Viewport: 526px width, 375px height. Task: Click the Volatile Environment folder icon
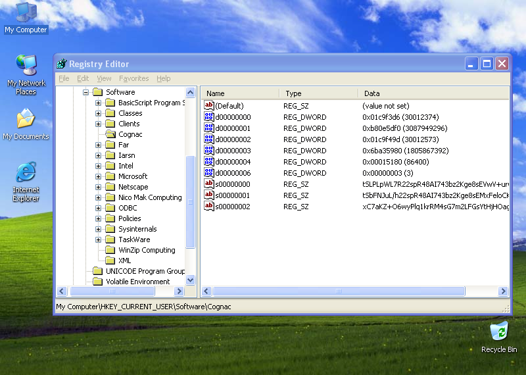coord(97,282)
